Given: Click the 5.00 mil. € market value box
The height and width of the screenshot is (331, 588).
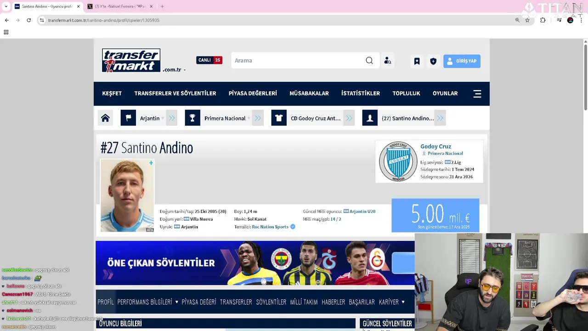Looking at the screenshot, I should pyautogui.click(x=435, y=215).
